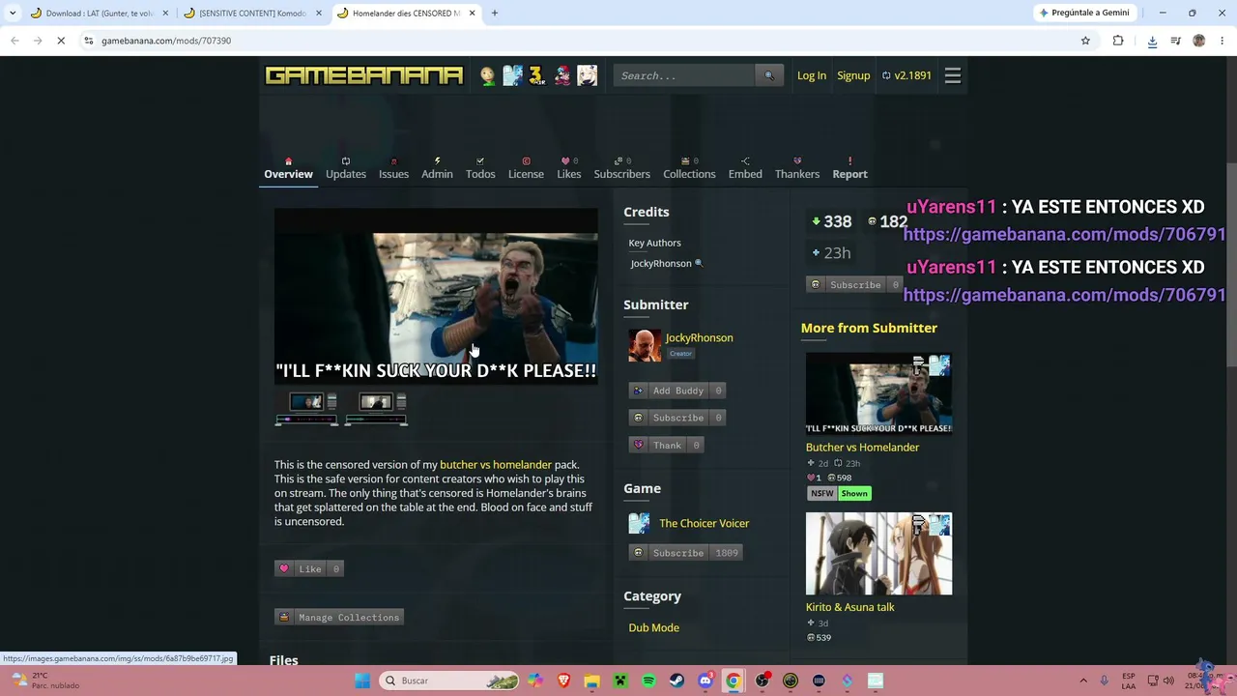Stop loading the page in the browser toolbar

click(x=60, y=41)
